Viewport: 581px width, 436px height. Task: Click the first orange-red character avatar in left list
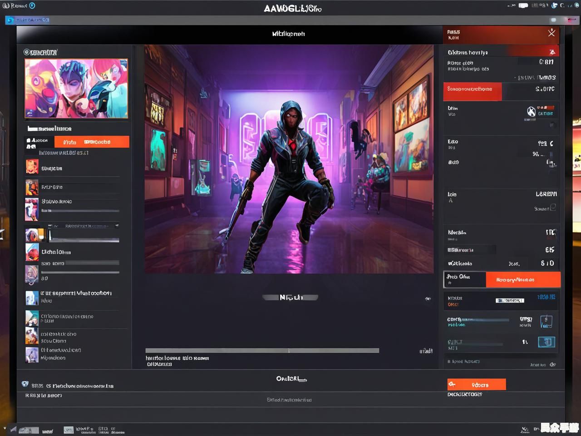[x=32, y=167]
